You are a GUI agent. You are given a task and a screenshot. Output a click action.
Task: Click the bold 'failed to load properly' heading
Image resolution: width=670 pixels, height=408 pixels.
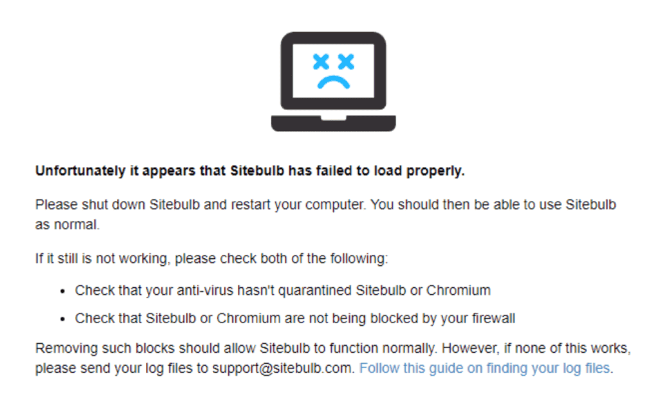[249, 171]
